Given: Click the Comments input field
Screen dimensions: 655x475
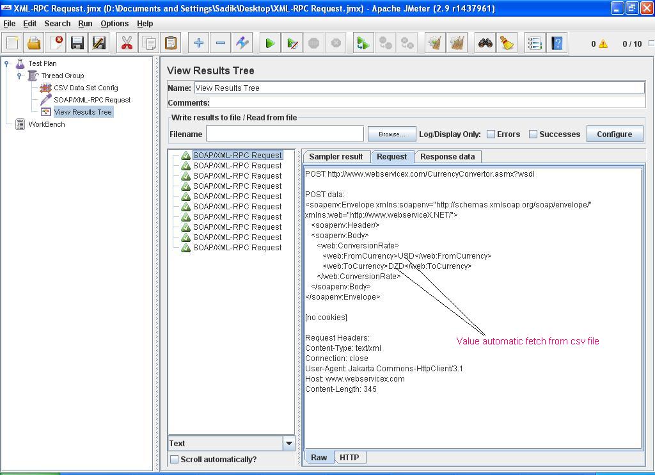Looking at the screenshot, I should [428, 102].
